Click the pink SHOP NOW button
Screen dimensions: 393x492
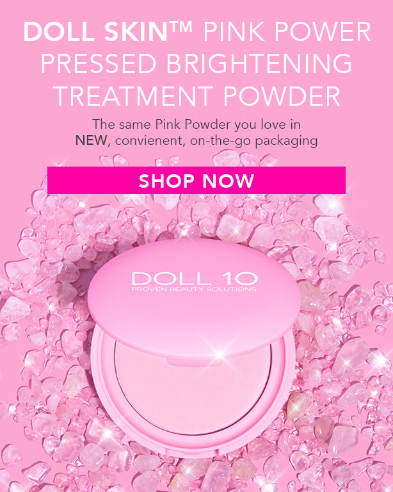tap(196, 181)
